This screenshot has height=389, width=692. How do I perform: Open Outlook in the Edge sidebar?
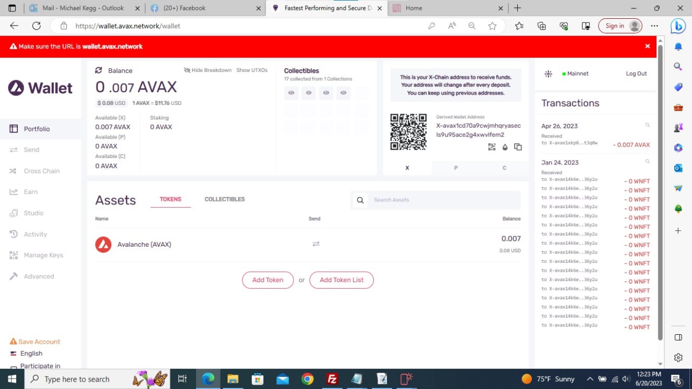(678, 168)
